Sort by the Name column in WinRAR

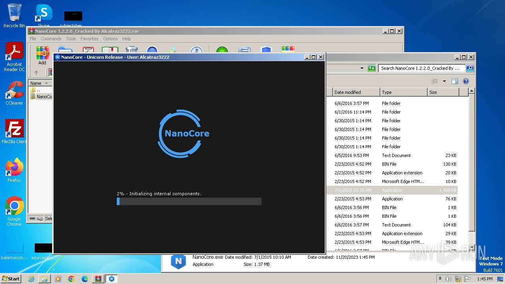pos(40,83)
